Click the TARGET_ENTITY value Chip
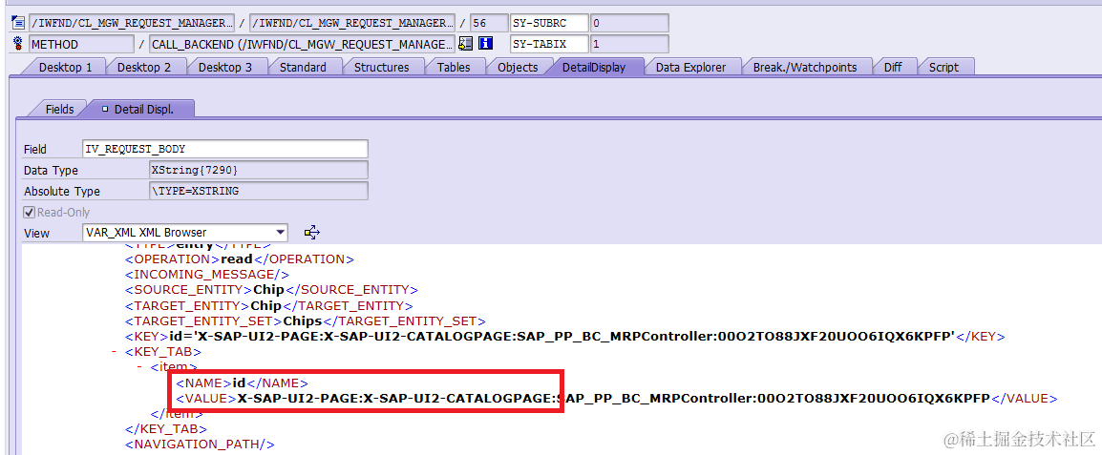 [265, 305]
